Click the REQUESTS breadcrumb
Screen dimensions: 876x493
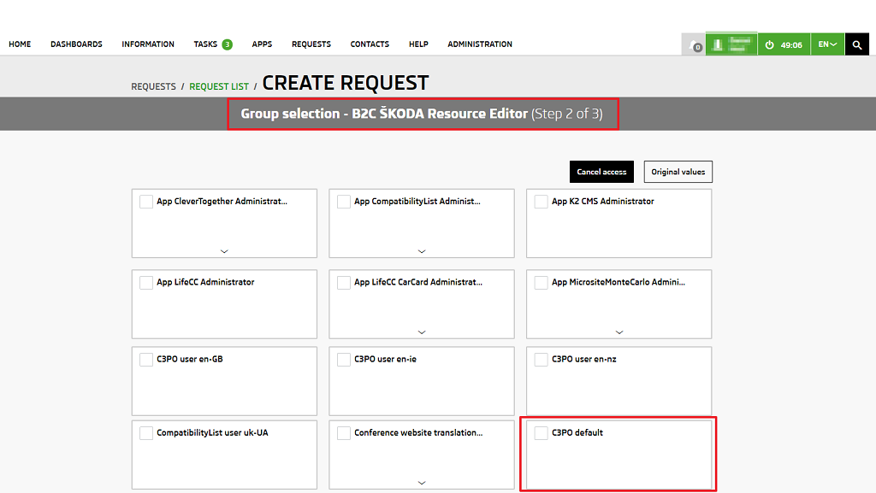click(154, 86)
